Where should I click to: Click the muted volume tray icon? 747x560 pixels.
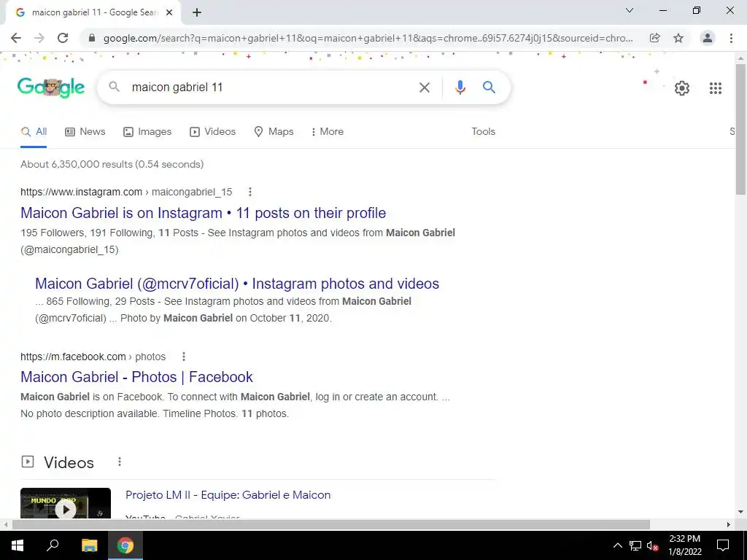pos(653,545)
